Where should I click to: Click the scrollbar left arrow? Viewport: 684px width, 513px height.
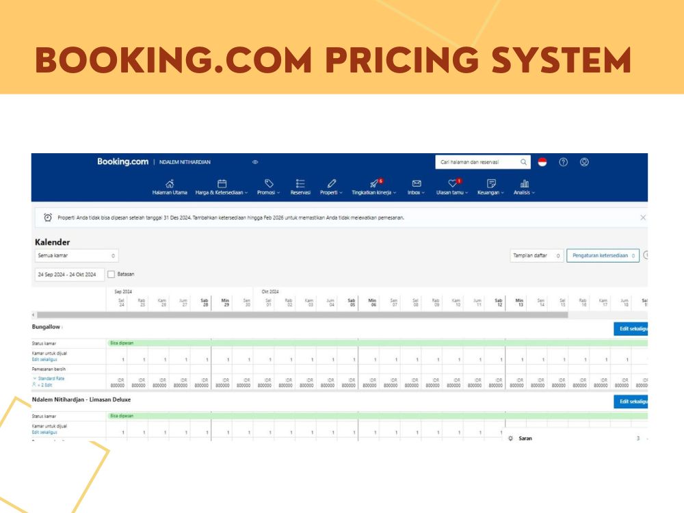33,315
